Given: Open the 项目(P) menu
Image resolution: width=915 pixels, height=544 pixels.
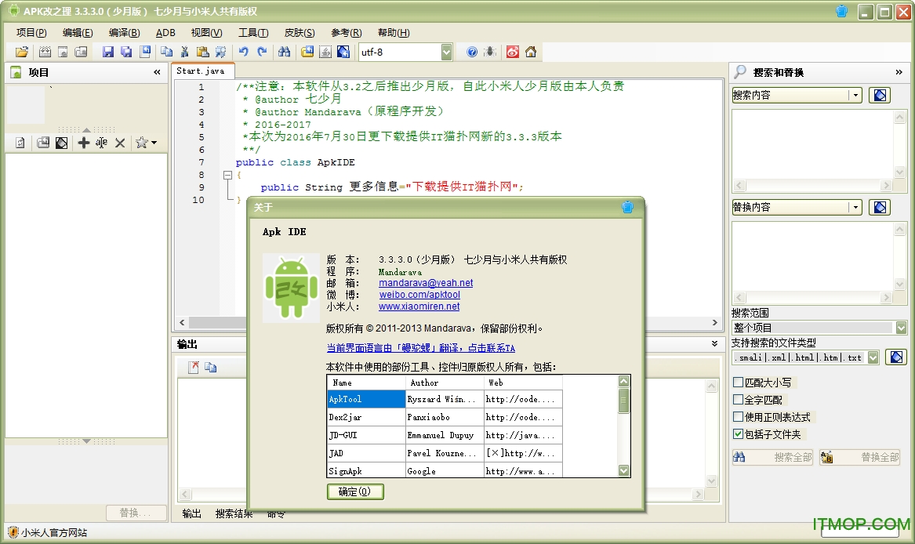Looking at the screenshot, I should click(x=31, y=33).
